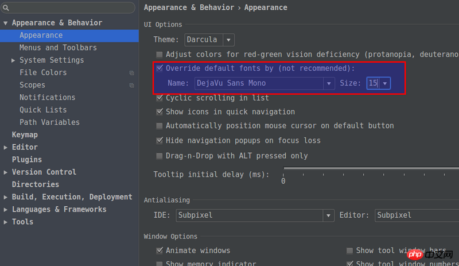Open the font Name dropdown
459x266 pixels.
tap(329, 83)
